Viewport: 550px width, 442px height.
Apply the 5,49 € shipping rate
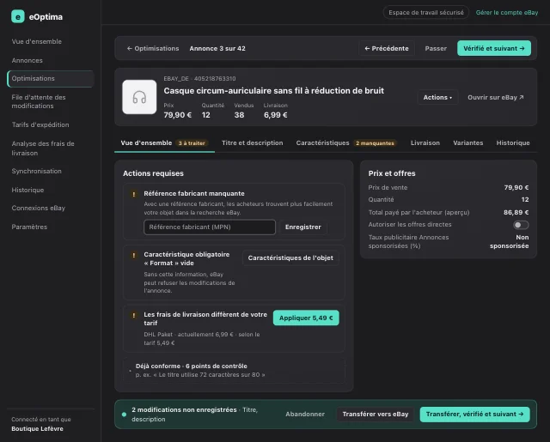(306, 318)
